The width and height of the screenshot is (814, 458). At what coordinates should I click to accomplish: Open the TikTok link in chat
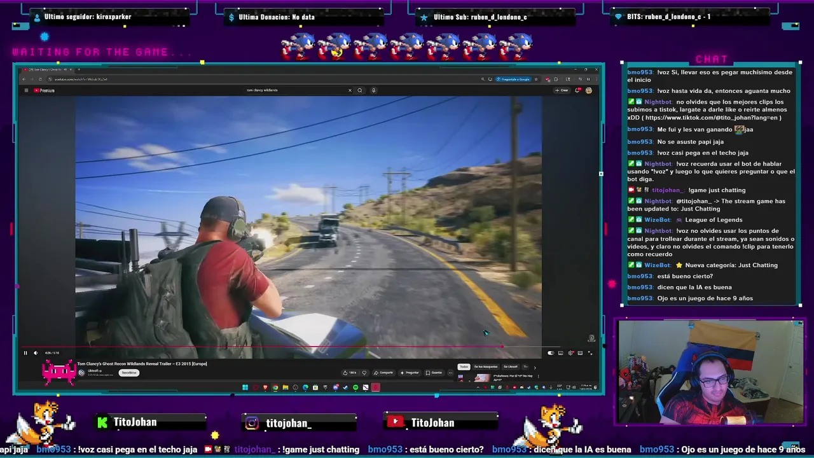[x=713, y=118]
